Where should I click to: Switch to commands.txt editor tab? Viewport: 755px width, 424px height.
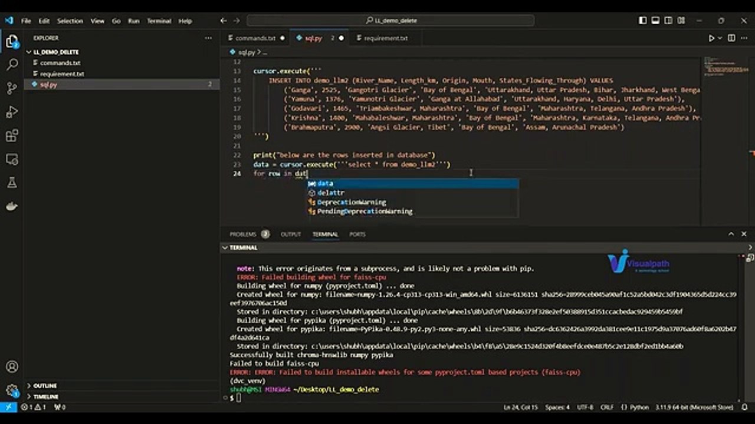(255, 38)
